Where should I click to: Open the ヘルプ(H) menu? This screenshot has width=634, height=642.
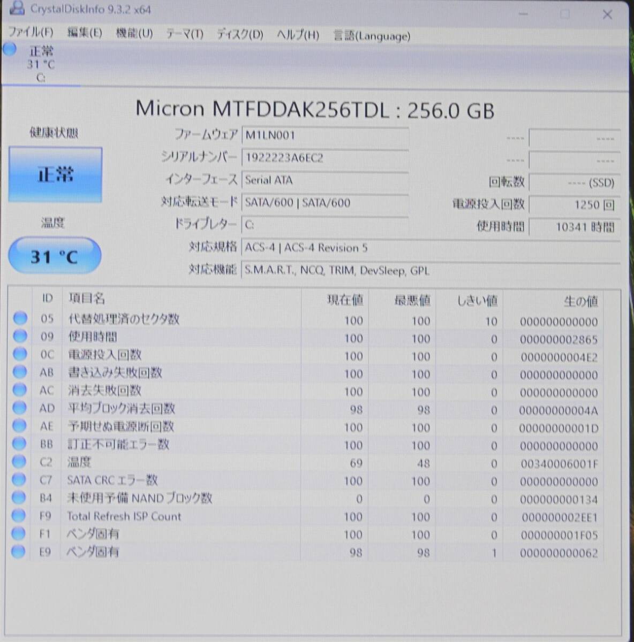click(x=297, y=36)
